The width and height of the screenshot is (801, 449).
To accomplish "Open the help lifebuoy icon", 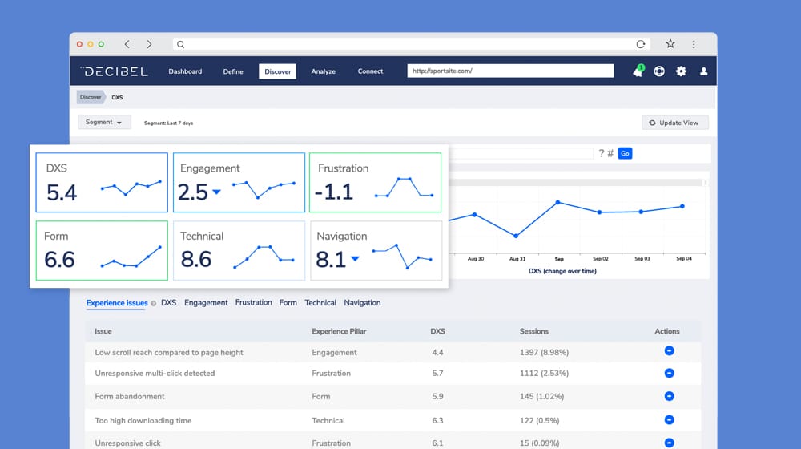I will 659,71.
